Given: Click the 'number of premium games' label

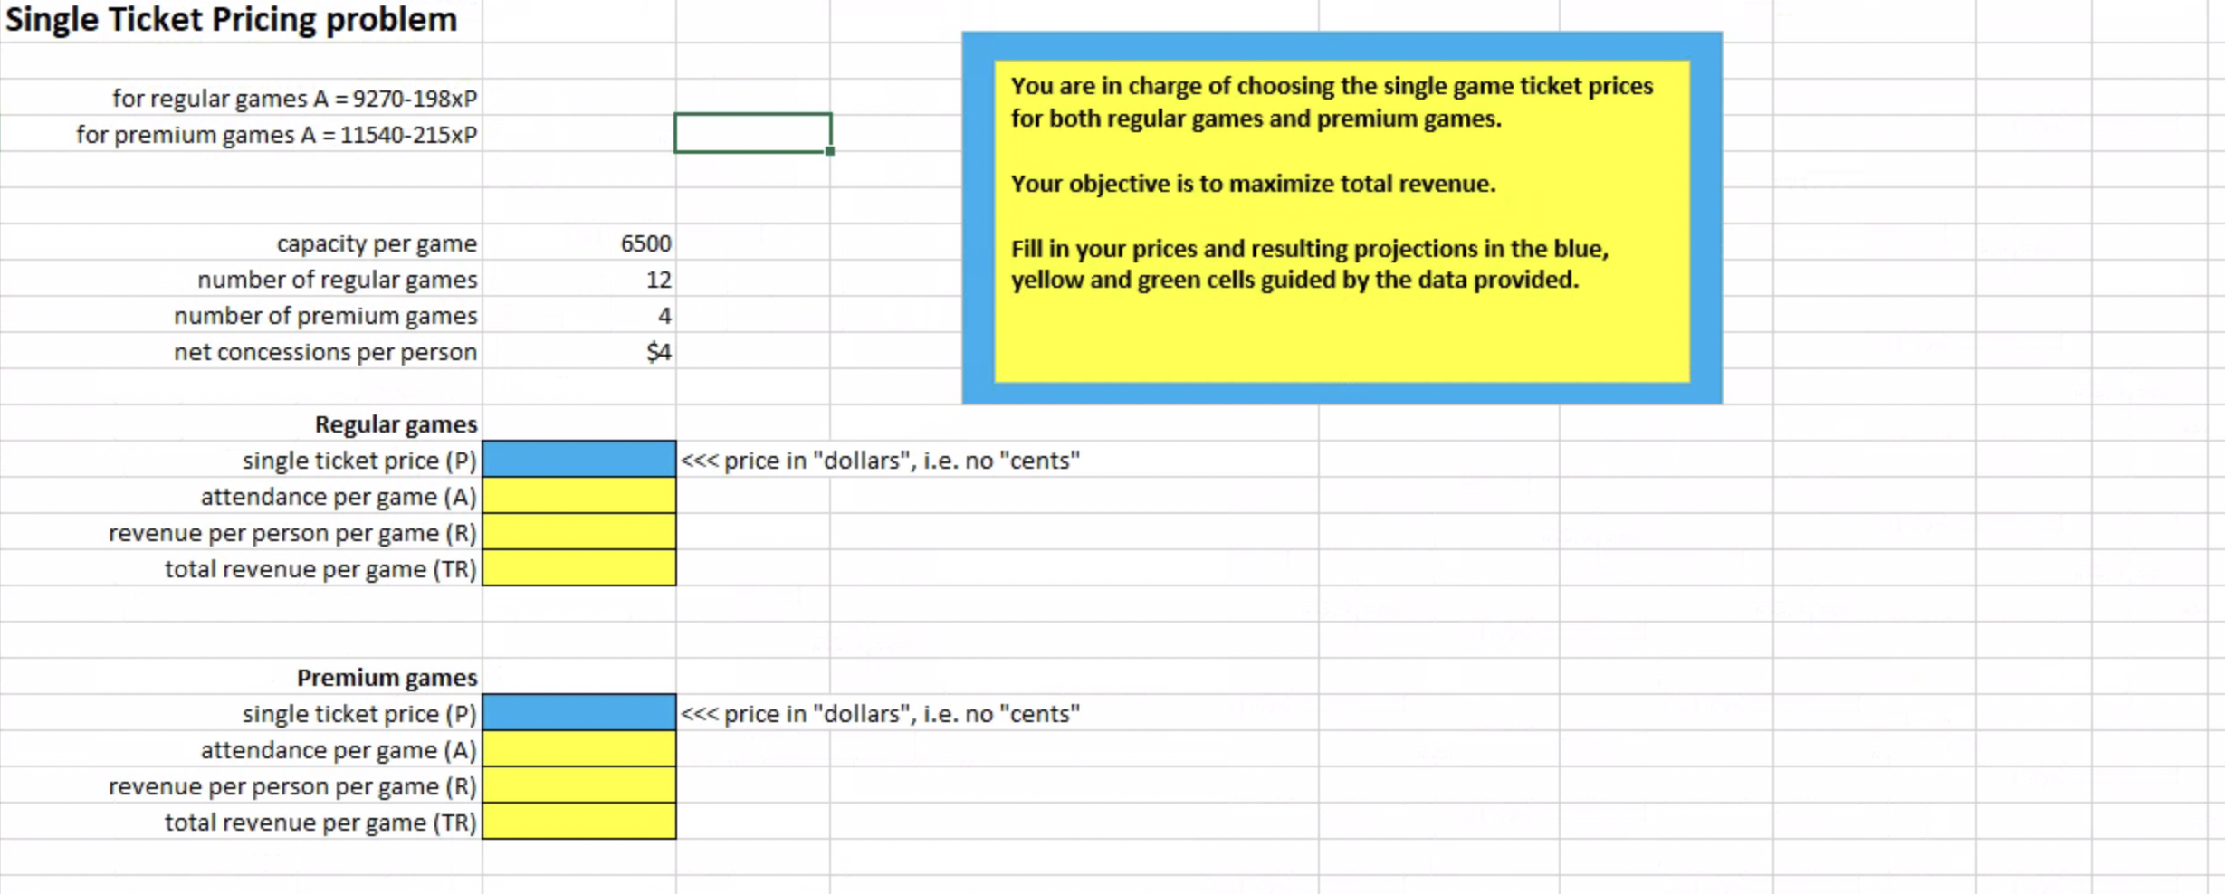Looking at the screenshot, I should point(326,316).
